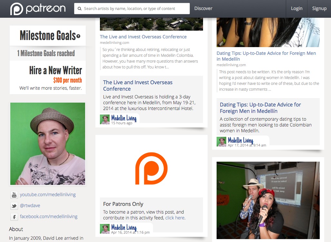This screenshot has width=331, height=242.
Task: Click 'Medellin Living' name above 'Apr 17, 2014'
Action: (241, 140)
